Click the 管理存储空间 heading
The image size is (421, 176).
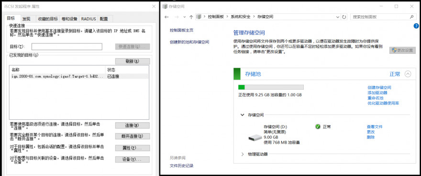[x=249, y=33]
